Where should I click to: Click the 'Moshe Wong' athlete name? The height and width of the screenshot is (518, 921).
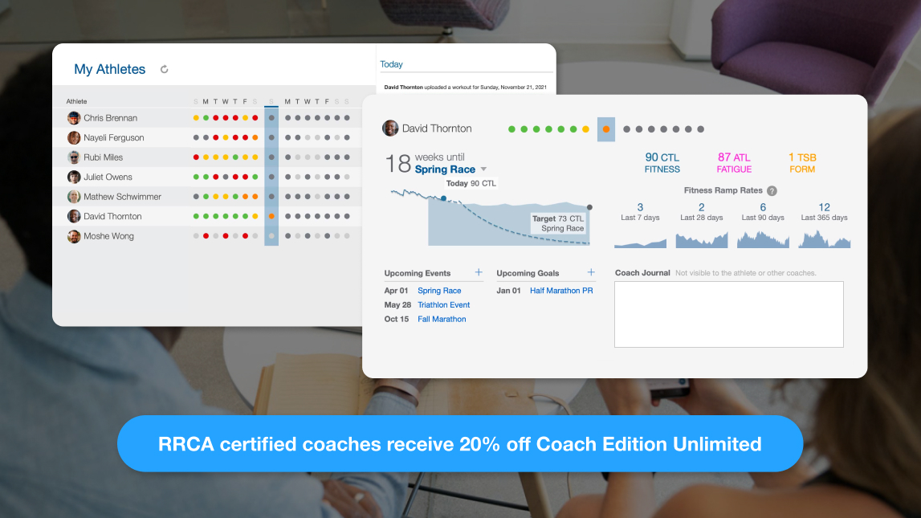coord(108,236)
